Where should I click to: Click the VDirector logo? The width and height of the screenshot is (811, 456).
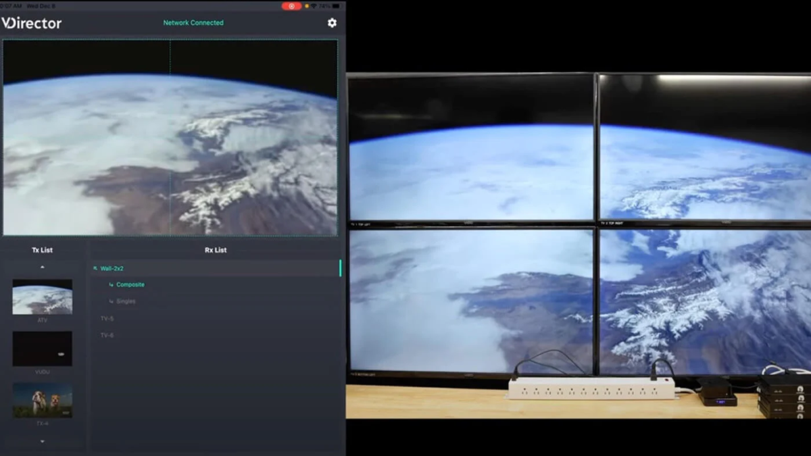click(x=32, y=23)
